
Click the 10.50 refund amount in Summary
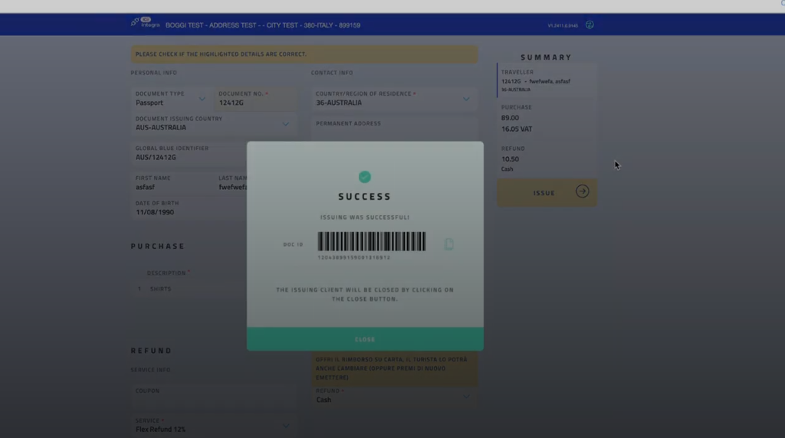[x=510, y=159]
